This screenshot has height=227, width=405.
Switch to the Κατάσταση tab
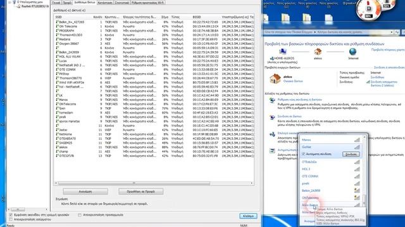pos(105,3)
